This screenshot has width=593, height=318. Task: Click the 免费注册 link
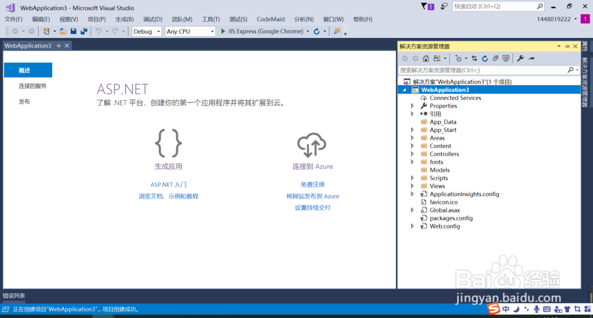(313, 184)
